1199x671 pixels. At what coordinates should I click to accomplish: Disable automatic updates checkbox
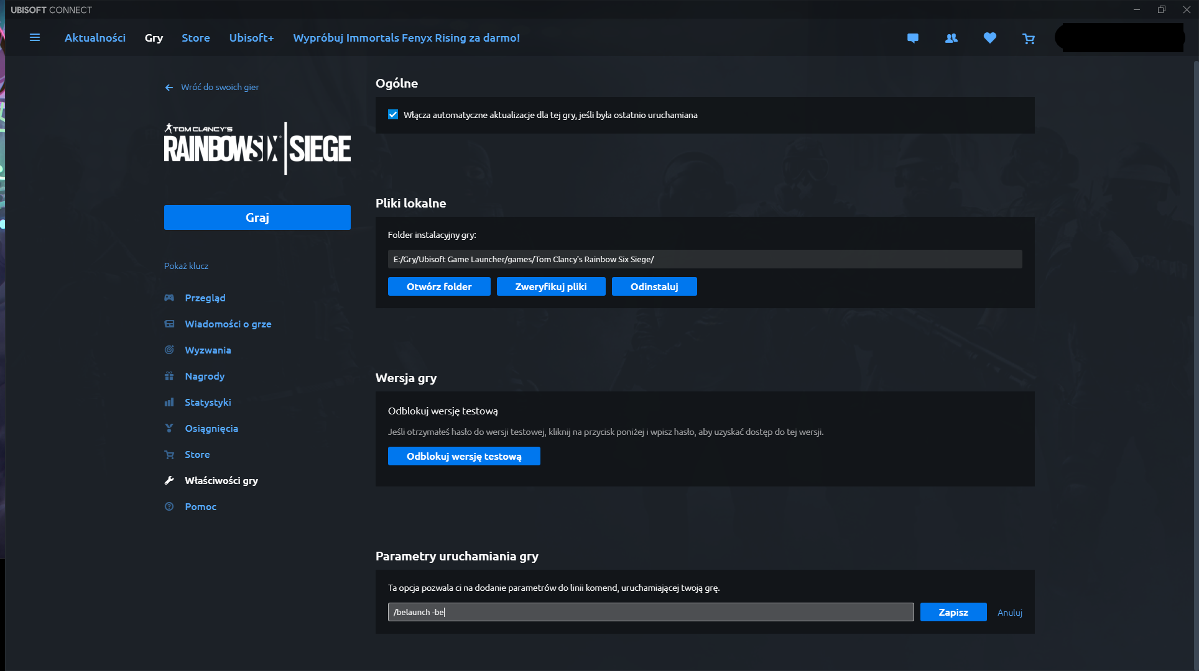(392, 114)
